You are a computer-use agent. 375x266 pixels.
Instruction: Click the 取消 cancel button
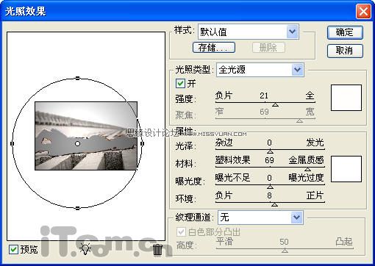[x=345, y=51]
